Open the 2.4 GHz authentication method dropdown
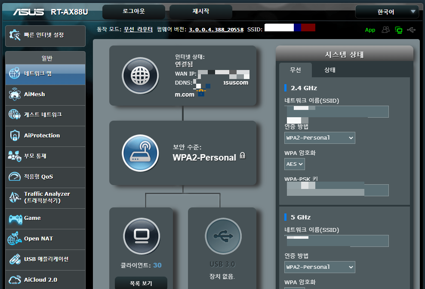Viewport: 425px width, 289px height. click(320, 138)
